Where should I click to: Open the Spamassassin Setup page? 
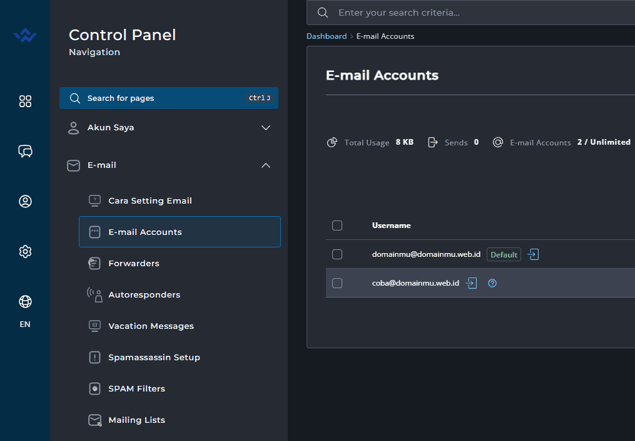coord(180,357)
